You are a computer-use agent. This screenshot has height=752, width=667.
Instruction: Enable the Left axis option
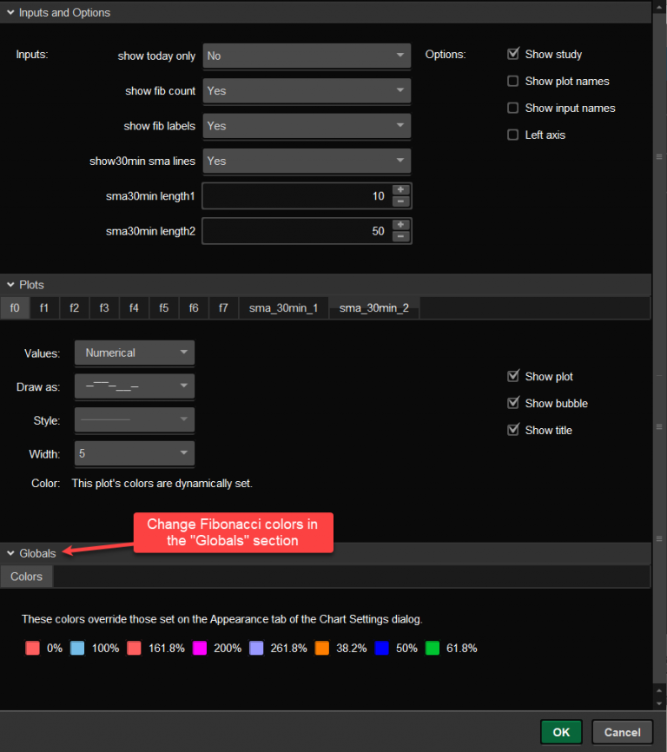click(513, 135)
